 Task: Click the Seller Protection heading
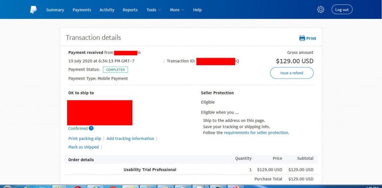click(x=217, y=93)
